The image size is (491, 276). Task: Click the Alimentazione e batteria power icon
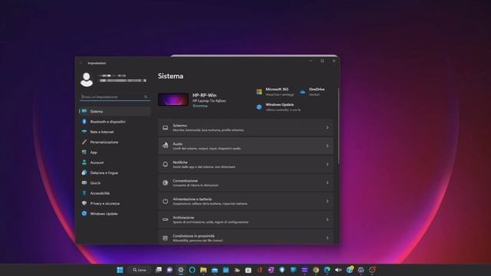[166, 201]
